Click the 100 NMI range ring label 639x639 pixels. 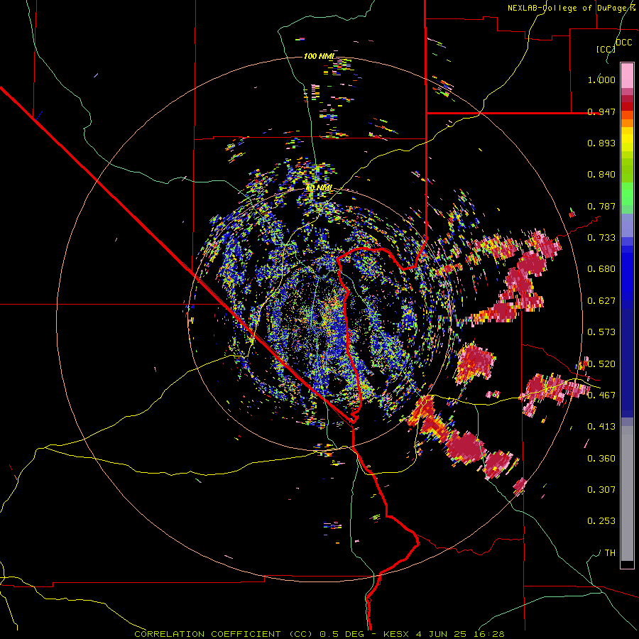[319, 56]
